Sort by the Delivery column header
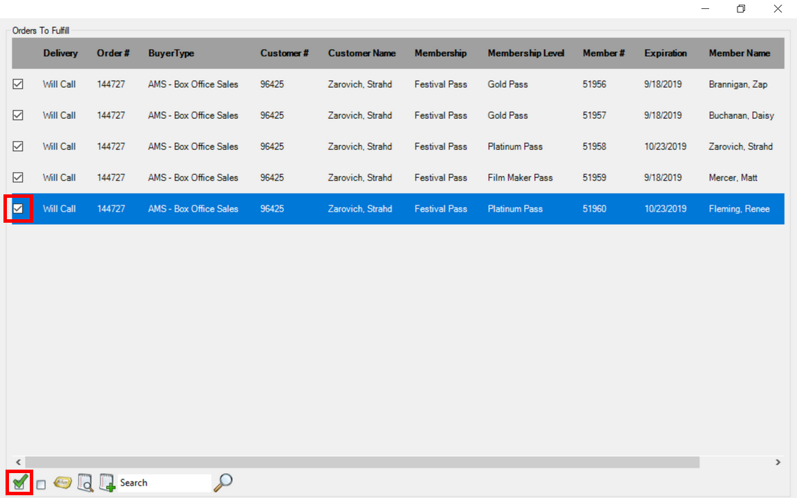The width and height of the screenshot is (797, 498). coord(60,53)
